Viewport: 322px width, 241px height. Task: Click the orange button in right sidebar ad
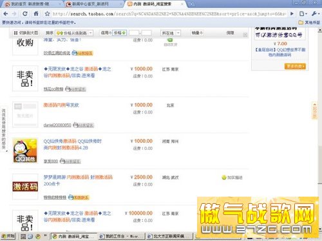tap(295, 66)
